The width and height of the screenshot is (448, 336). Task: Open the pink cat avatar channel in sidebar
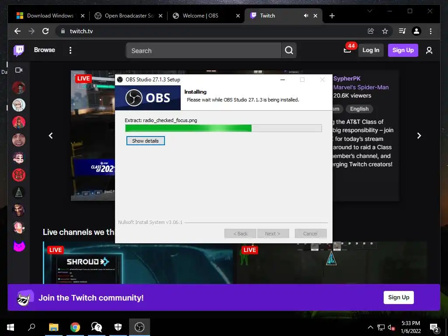pos(19,246)
